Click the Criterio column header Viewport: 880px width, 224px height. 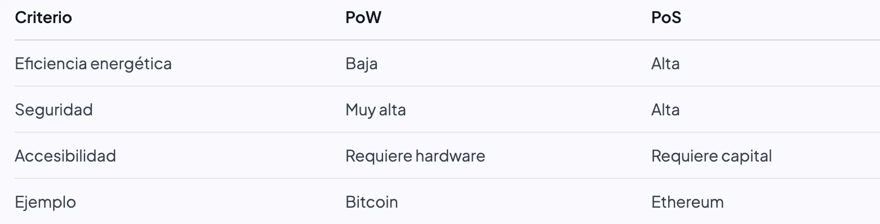(43, 17)
